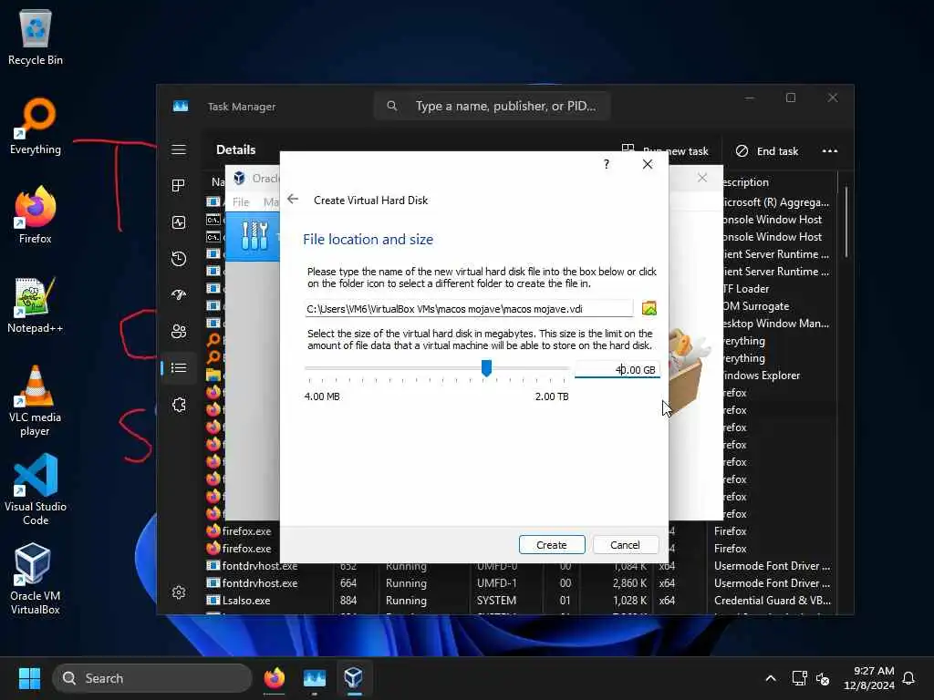Click into the 40.00 GB size field

tap(617, 370)
